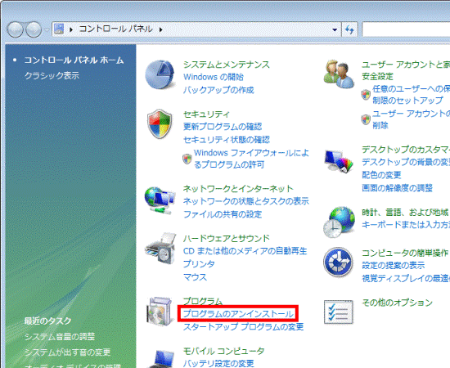Click Windows ファイアウォール program permission link
The image size is (450, 368).
tap(251, 159)
